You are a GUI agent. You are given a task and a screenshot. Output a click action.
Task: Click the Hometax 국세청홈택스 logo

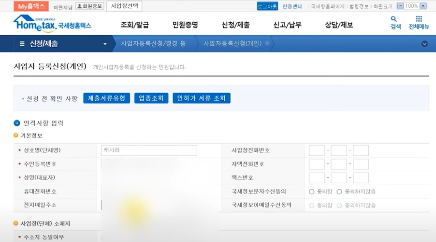click(52, 23)
